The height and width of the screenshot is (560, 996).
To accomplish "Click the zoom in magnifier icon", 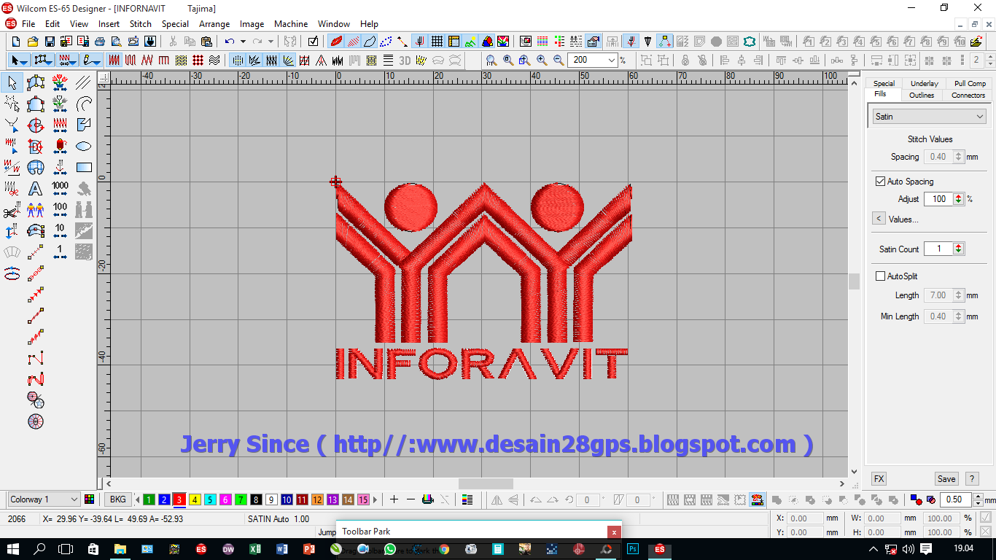I will click(542, 60).
